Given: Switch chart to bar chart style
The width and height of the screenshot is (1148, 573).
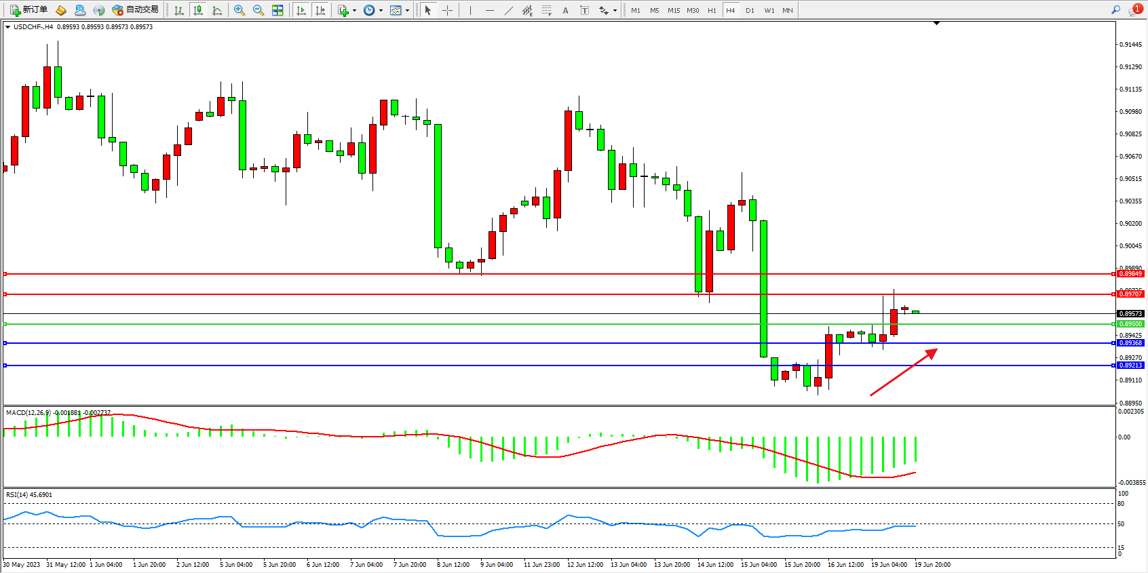Looking at the screenshot, I should coord(179,10).
